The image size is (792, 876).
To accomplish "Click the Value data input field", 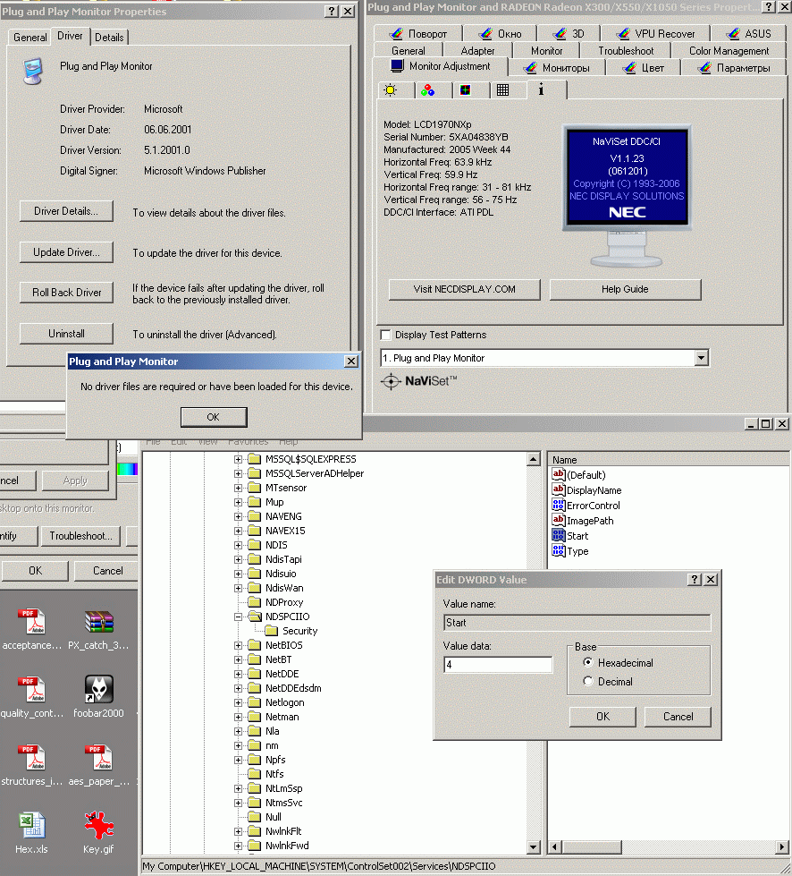I will [498, 664].
